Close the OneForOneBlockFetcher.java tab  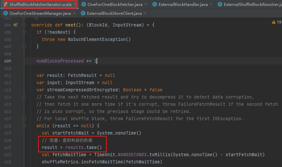point(146,4)
